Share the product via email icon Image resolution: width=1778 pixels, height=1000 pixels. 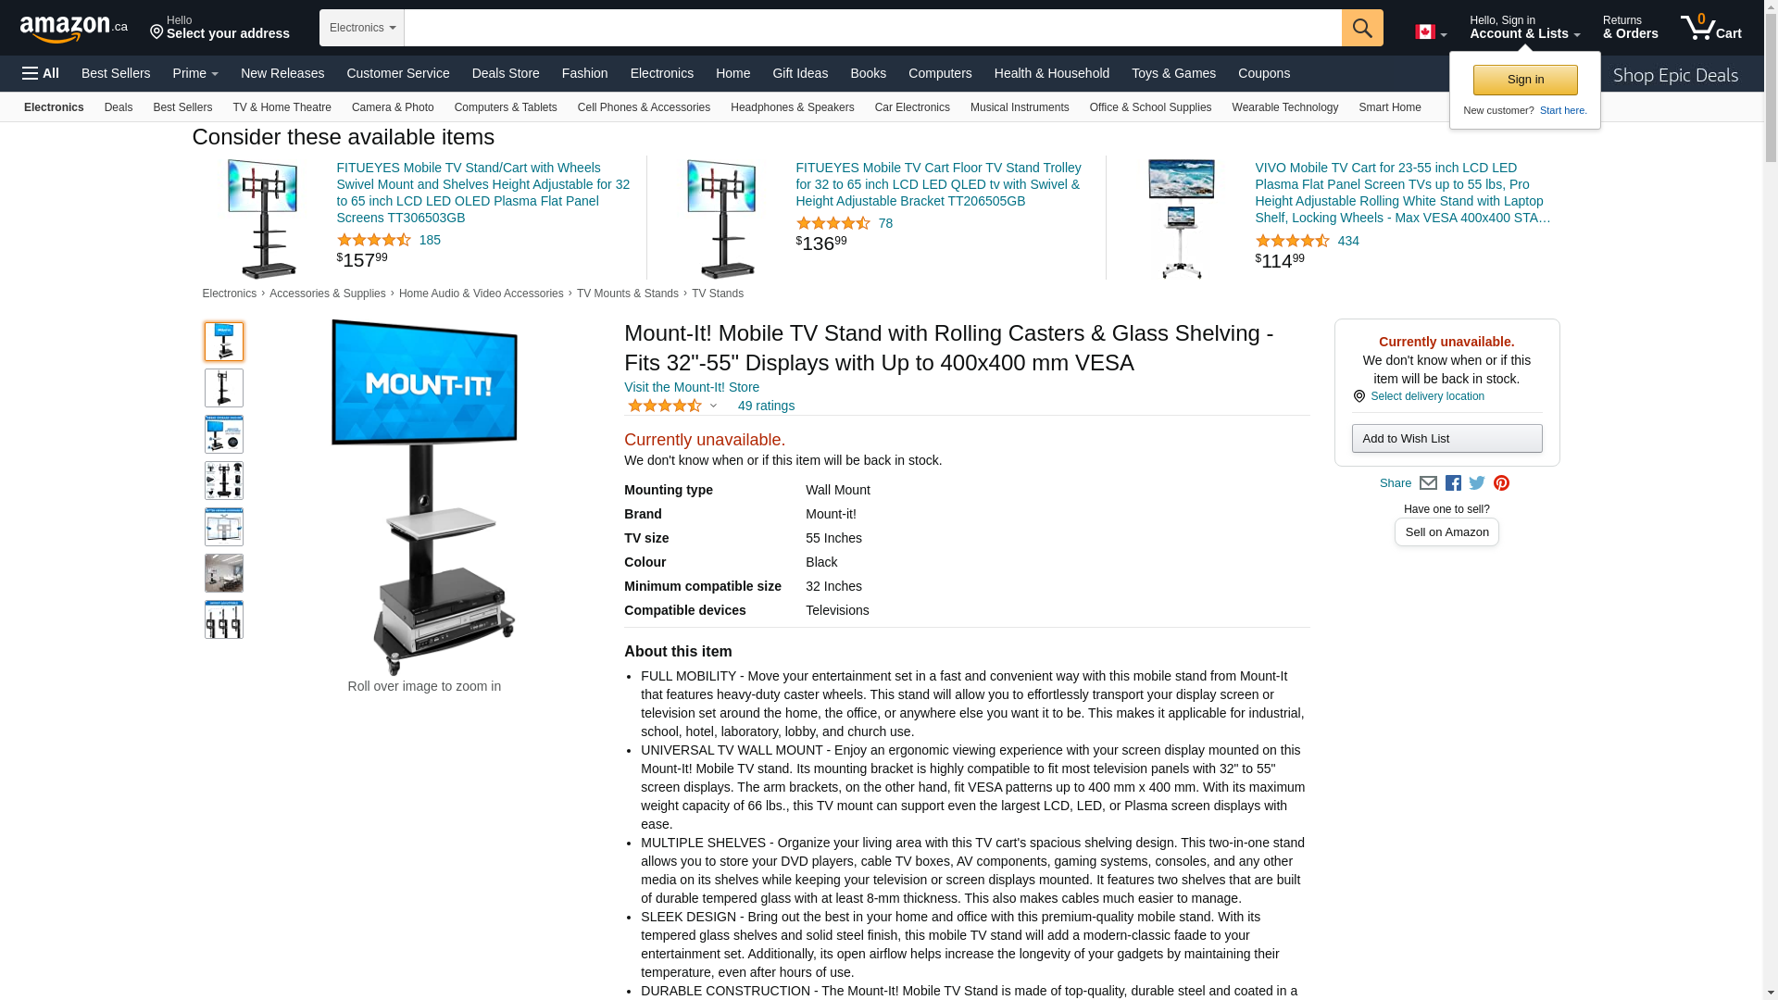[1428, 483]
